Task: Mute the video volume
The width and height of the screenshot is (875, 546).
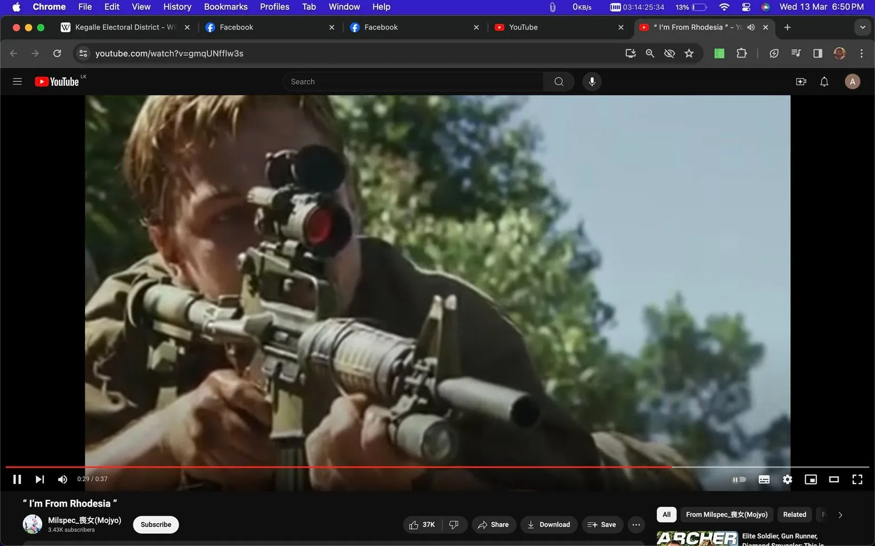Action: coord(62,479)
